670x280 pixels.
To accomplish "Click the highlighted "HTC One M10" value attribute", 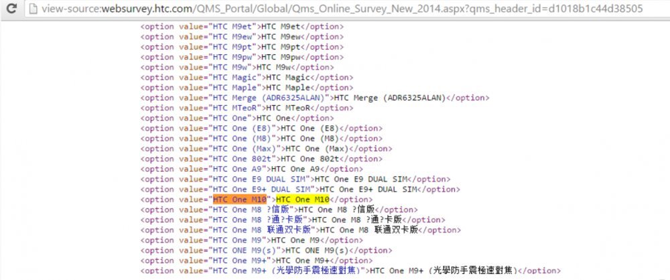I will [241, 200].
